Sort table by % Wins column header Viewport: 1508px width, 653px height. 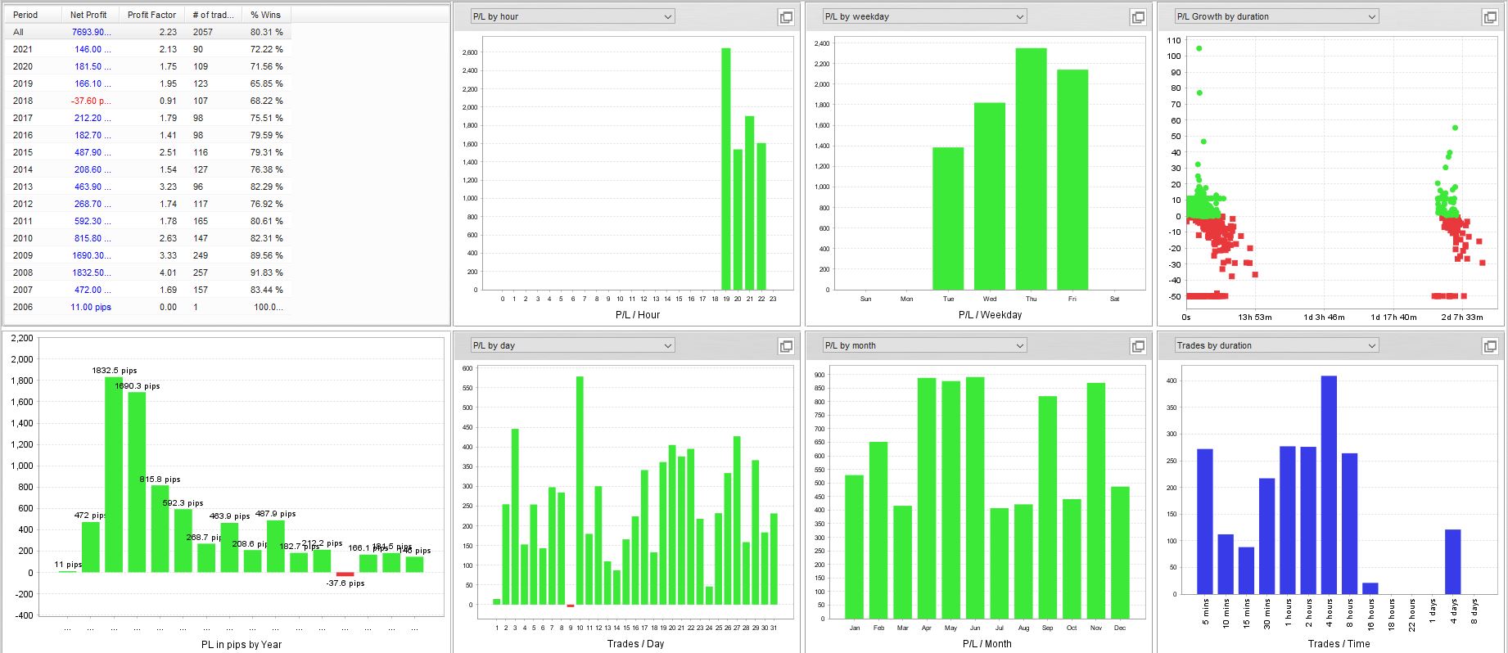pos(266,15)
